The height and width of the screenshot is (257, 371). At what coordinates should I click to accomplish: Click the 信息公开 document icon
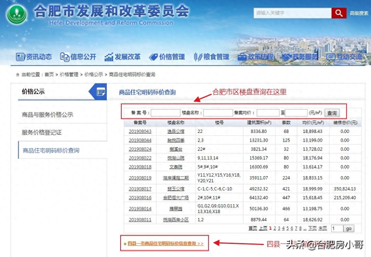65,57
